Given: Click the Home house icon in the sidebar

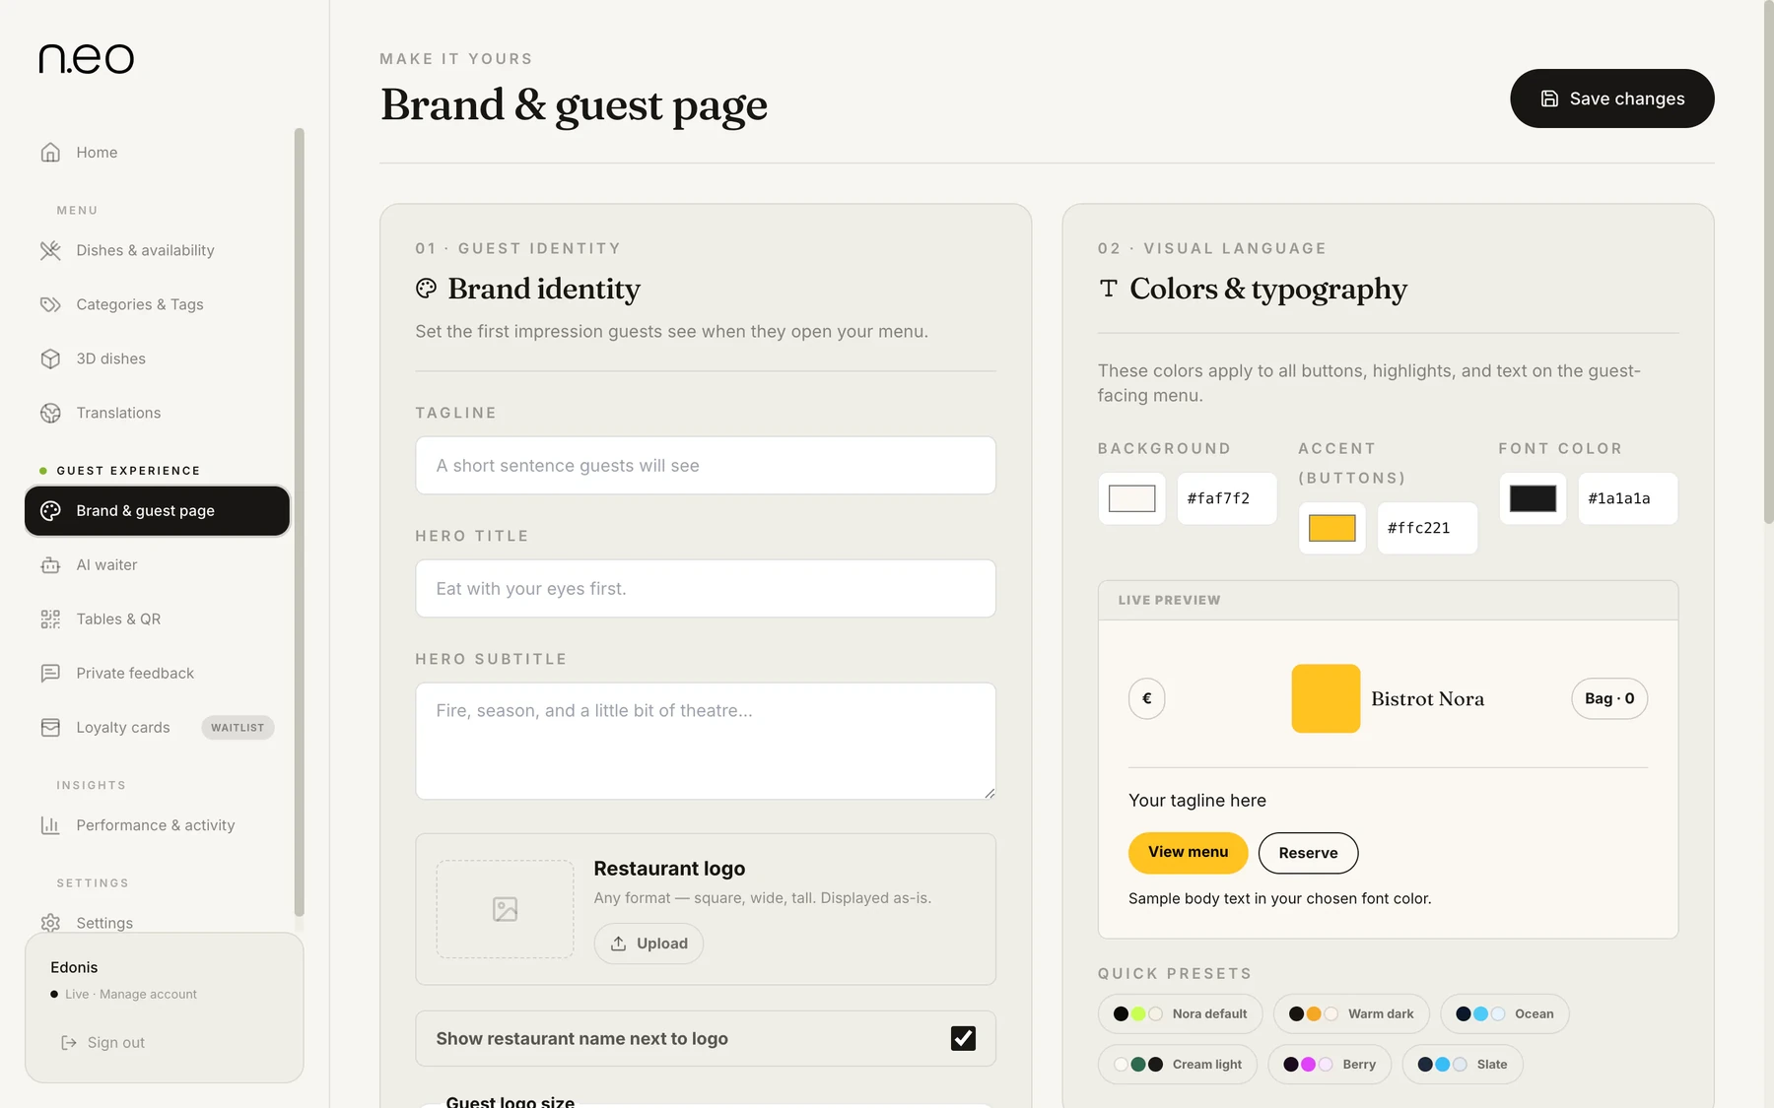Looking at the screenshot, I should pos(50,153).
